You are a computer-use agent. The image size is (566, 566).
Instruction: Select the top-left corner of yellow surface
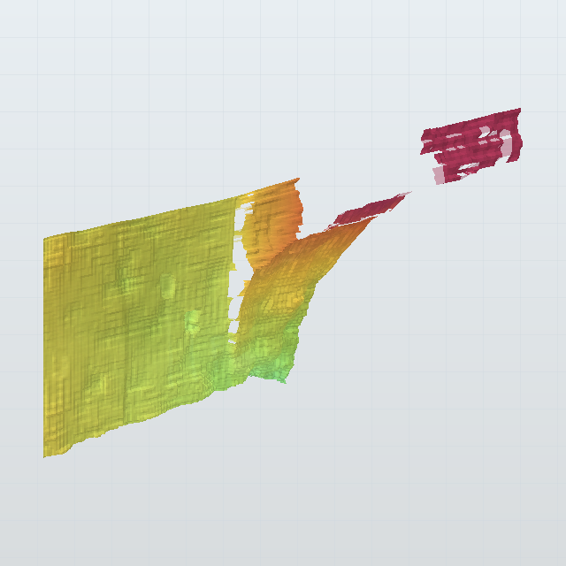[x=45, y=240]
